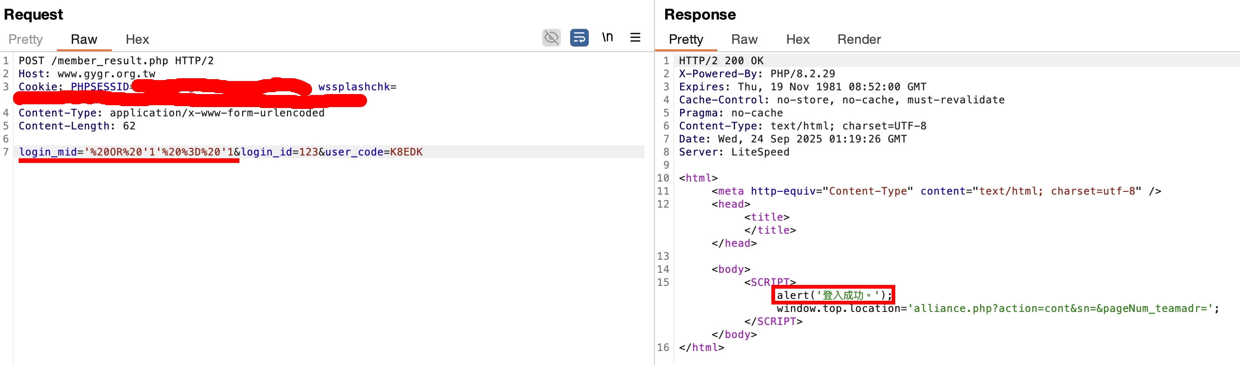The width and height of the screenshot is (1240, 365).
Task: Open the Request Hex tab
Action: 137,40
